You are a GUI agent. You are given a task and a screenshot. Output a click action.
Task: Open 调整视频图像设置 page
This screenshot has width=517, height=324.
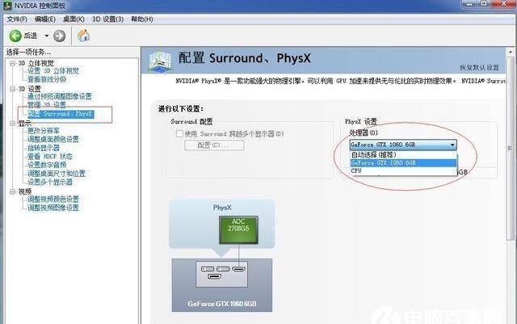click(53, 208)
